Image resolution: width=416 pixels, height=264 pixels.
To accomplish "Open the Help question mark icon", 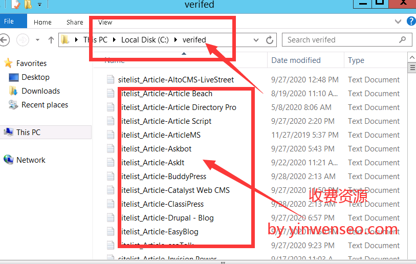I will coord(411,21).
